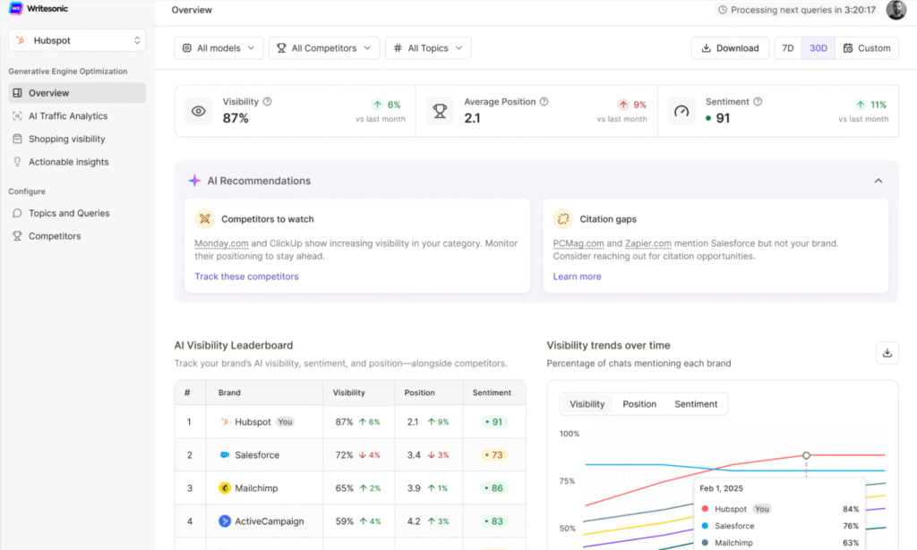The height and width of the screenshot is (550, 917).
Task: Go to Shopping visibility
Action: [77, 139]
